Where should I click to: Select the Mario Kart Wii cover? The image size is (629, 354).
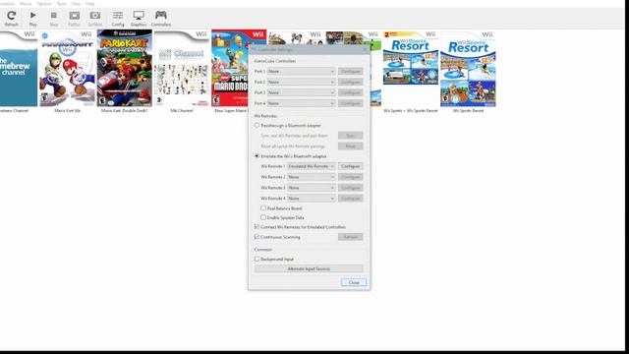68,68
